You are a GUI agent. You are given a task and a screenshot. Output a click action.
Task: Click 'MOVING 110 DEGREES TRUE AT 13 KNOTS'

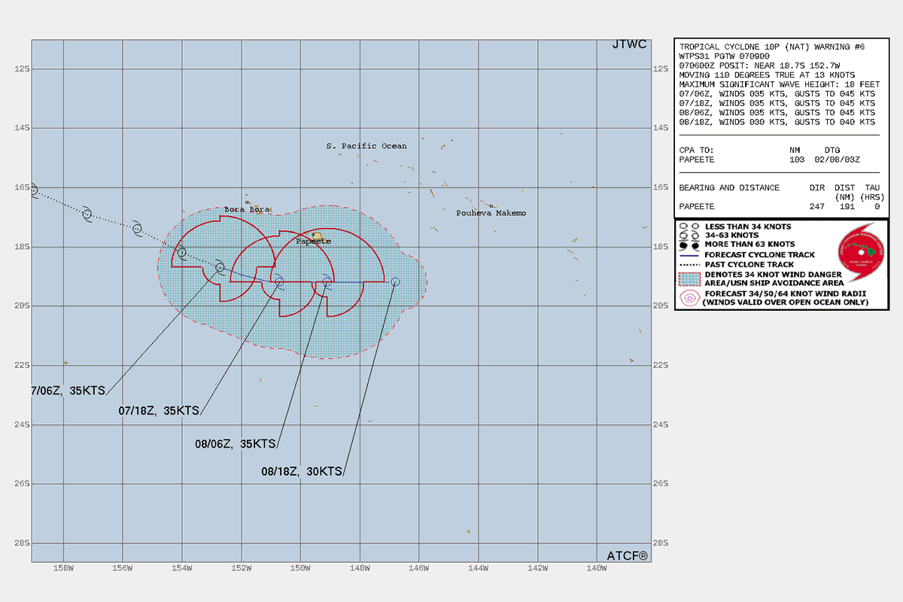pyautogui.click(x=767, y=75)
